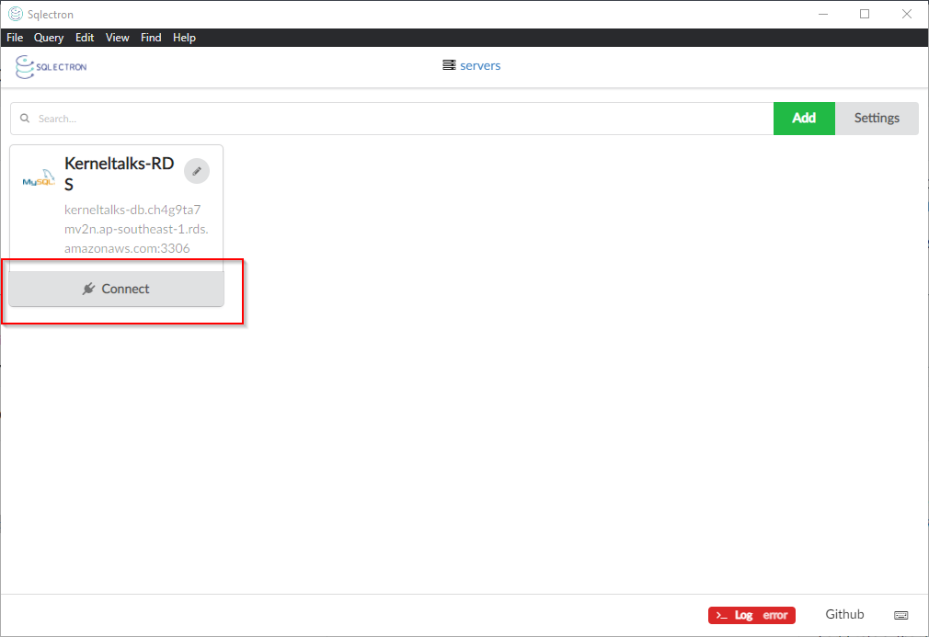Click the Sqlectron title bar app icon
Viewport: 929px width, 637px height.
point(16,14)
